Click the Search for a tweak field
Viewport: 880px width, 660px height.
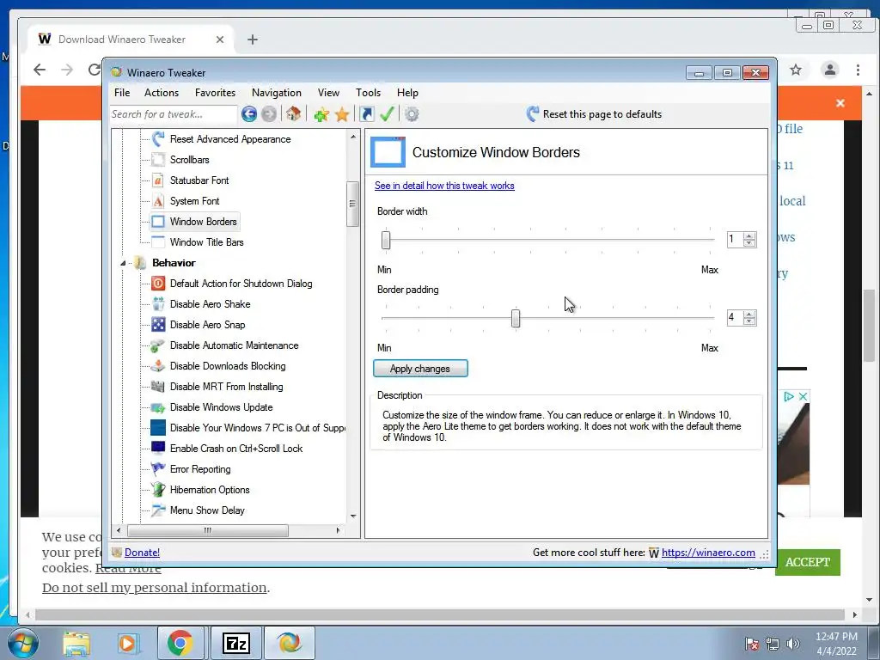(x=174, y=114)
